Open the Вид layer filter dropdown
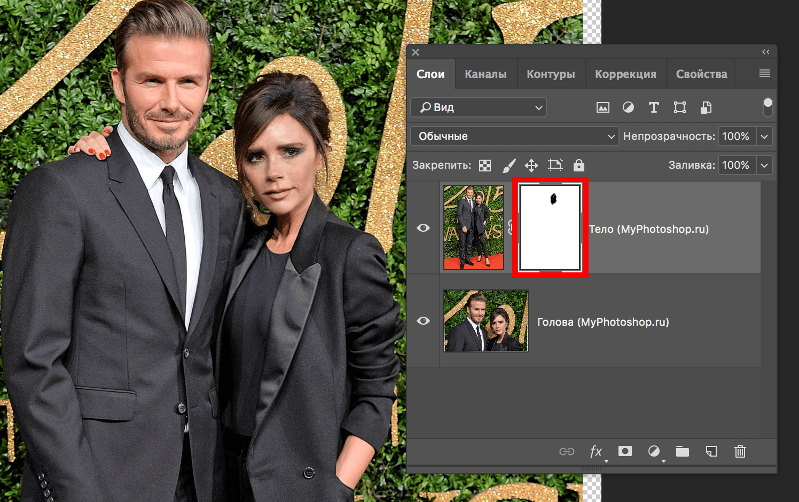This screenshot has height=502, width=799. tap(478, 107)
